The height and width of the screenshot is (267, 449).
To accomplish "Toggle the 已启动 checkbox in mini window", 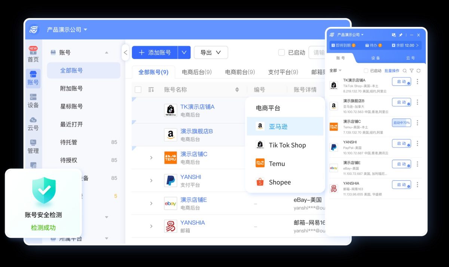I will (x=366, y=71).
